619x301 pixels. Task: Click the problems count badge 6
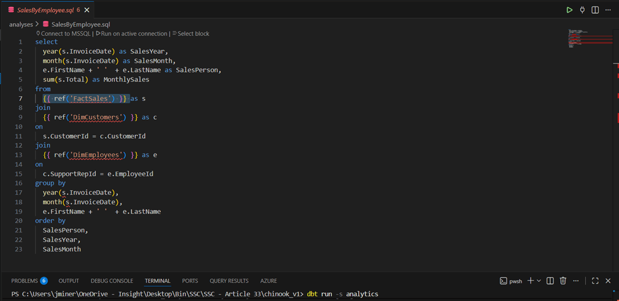(x=44, y=281)
